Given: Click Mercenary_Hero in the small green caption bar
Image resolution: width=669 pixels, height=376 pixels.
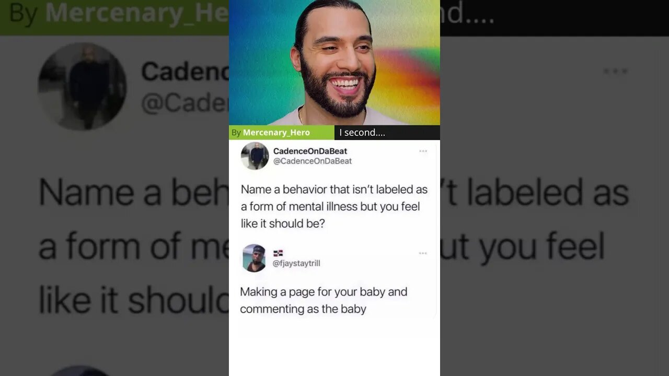Looking at the screenshot, I should [x=276, y=133].
